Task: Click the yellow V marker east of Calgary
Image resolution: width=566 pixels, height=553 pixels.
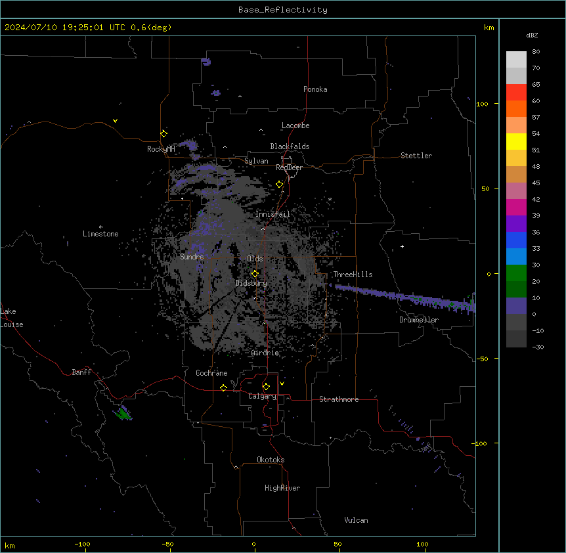Action: point(282,384)
